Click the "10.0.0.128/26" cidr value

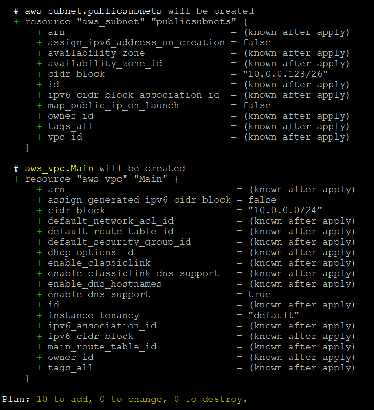[x=285, y=74]
